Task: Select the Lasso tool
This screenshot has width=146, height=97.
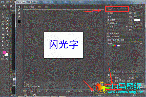Action: tap(3, 17)
